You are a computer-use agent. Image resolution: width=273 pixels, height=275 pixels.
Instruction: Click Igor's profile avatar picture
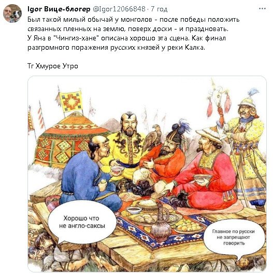click(x=12, y=13)
